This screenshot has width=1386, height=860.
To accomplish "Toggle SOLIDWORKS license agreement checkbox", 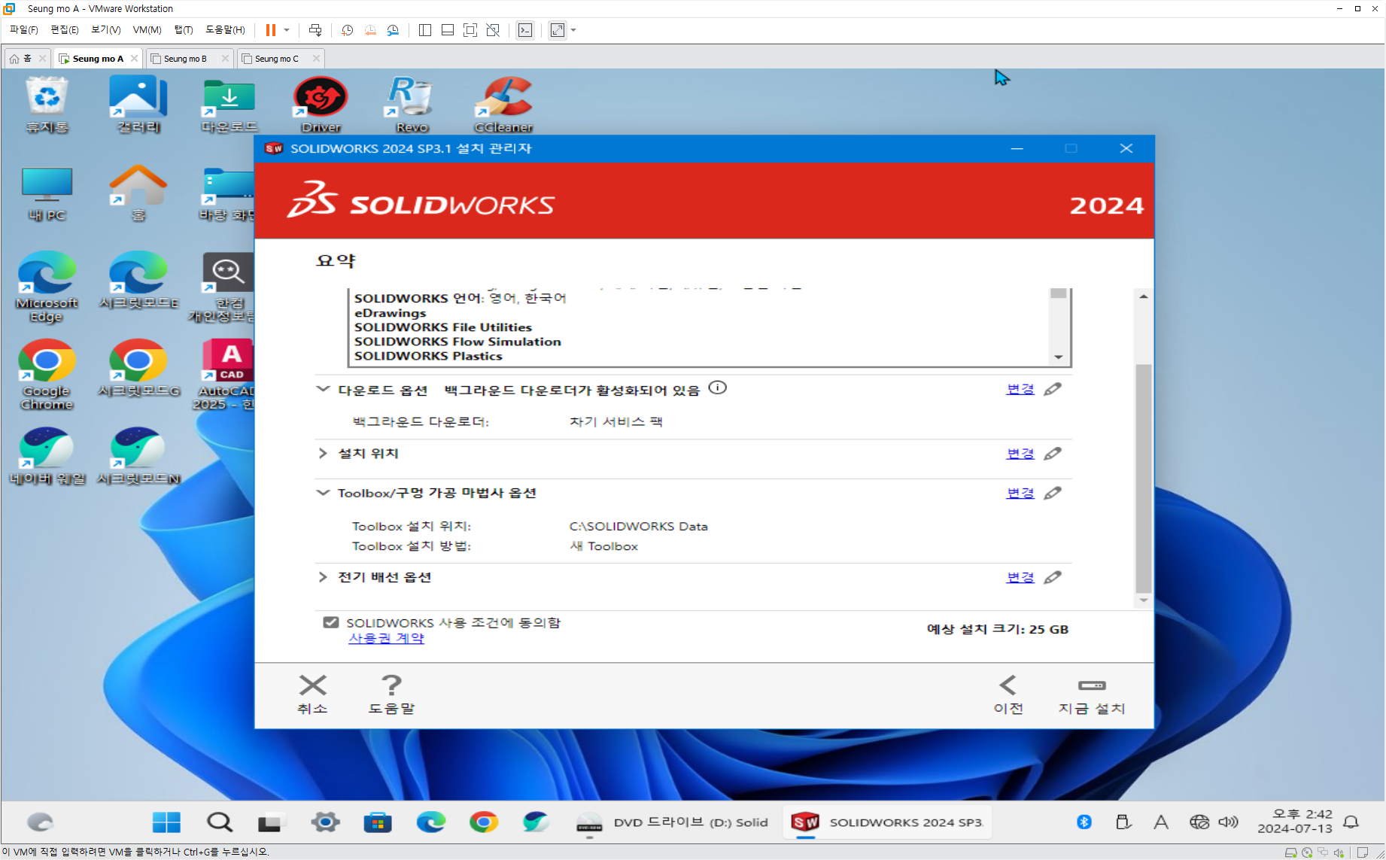I will [x=331, y=622].
